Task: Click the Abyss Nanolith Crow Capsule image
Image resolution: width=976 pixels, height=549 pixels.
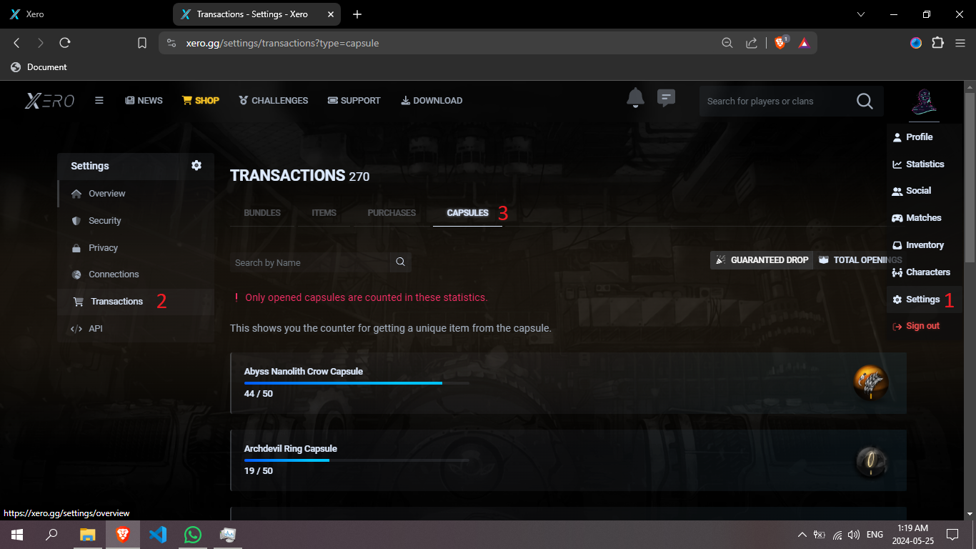Action: tap(870, 383)
